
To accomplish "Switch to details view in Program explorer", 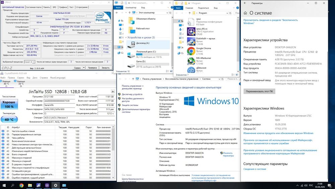I will pos(233,75).
